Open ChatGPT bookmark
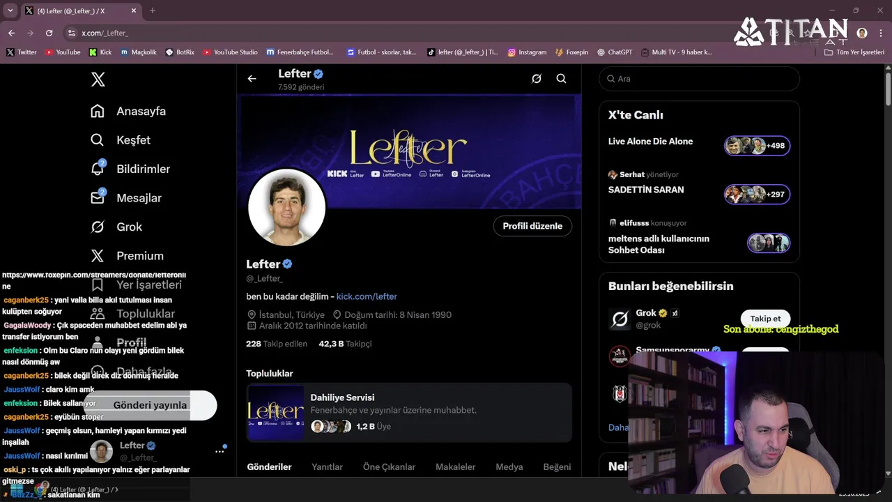Viewport: 892px width, 502px height. (614, 52)
